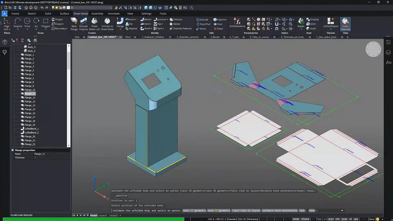
Task: Run the Audit heal tool
Action: click(x=311, y=28)
